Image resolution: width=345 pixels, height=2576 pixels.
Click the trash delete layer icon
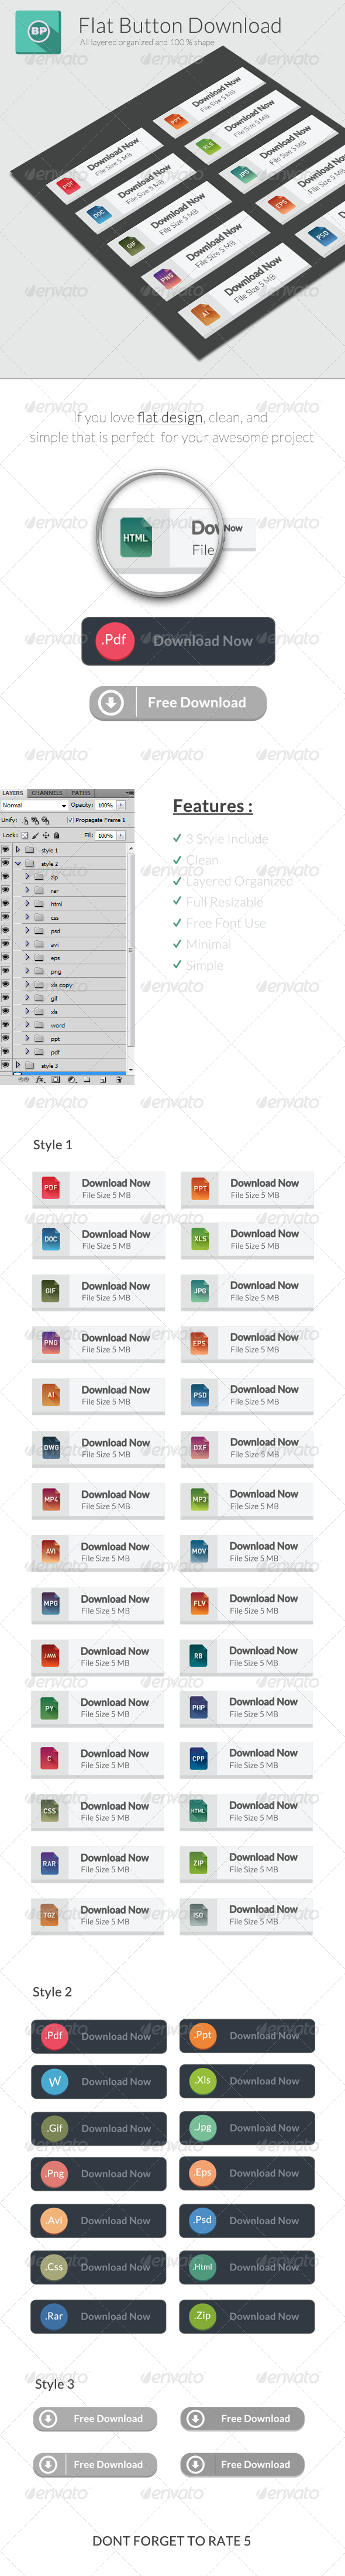point(119,1080)
